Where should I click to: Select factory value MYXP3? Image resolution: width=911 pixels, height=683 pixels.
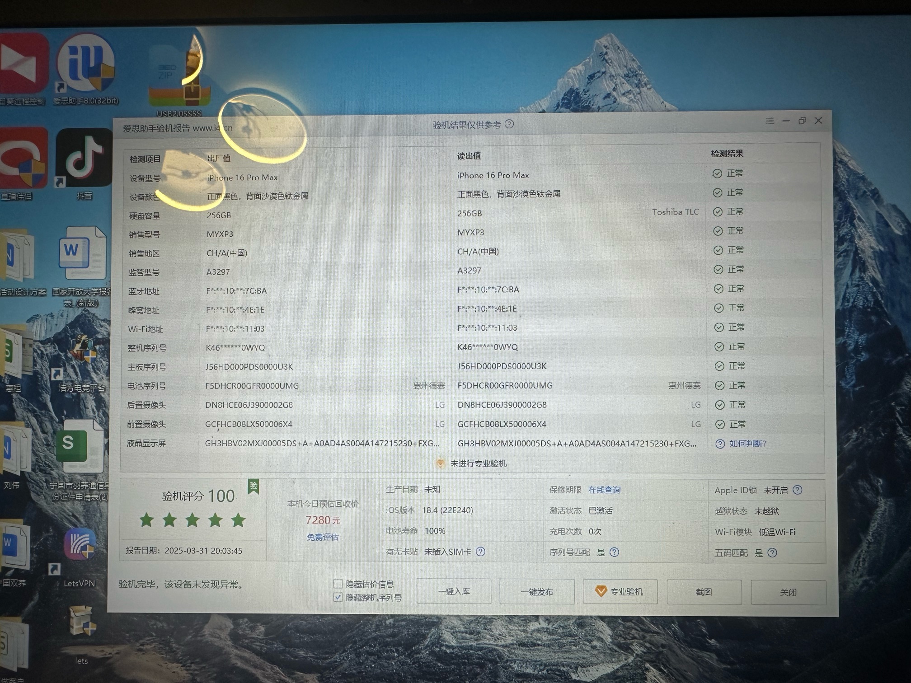click(x=220, y=234)
